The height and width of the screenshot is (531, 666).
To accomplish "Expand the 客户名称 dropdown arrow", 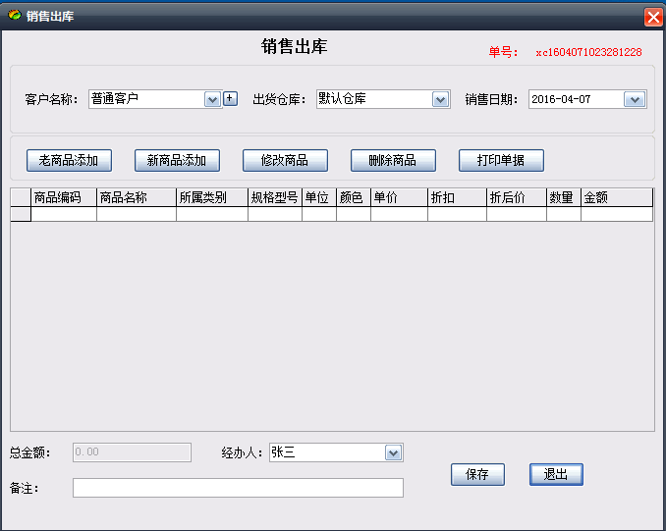I will 212,99.
